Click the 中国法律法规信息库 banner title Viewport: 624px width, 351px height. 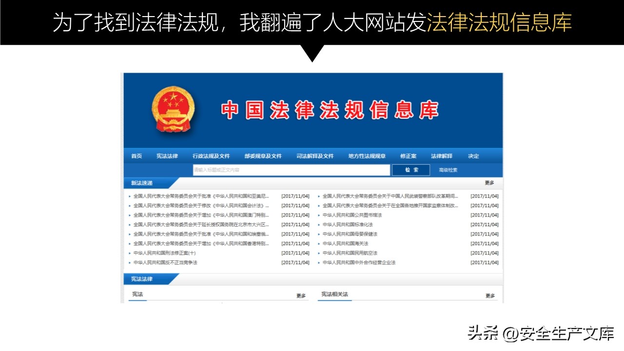330,110
